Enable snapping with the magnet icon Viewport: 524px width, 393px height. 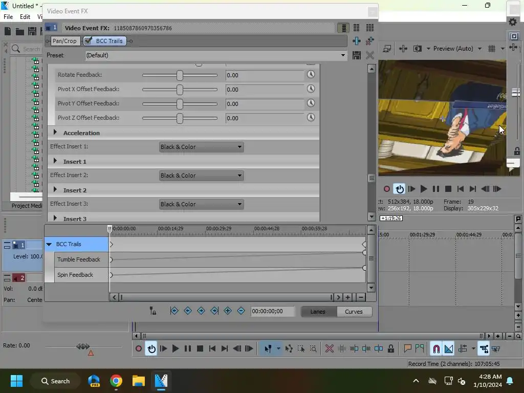[x=436, y=349]
